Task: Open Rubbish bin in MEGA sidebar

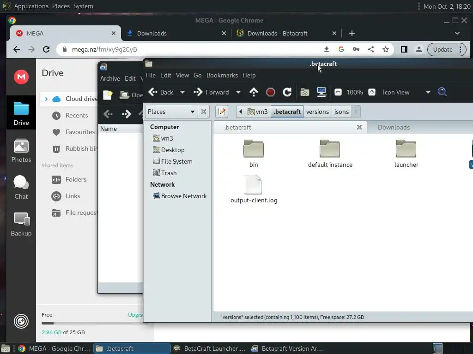Action: (75, 148)
